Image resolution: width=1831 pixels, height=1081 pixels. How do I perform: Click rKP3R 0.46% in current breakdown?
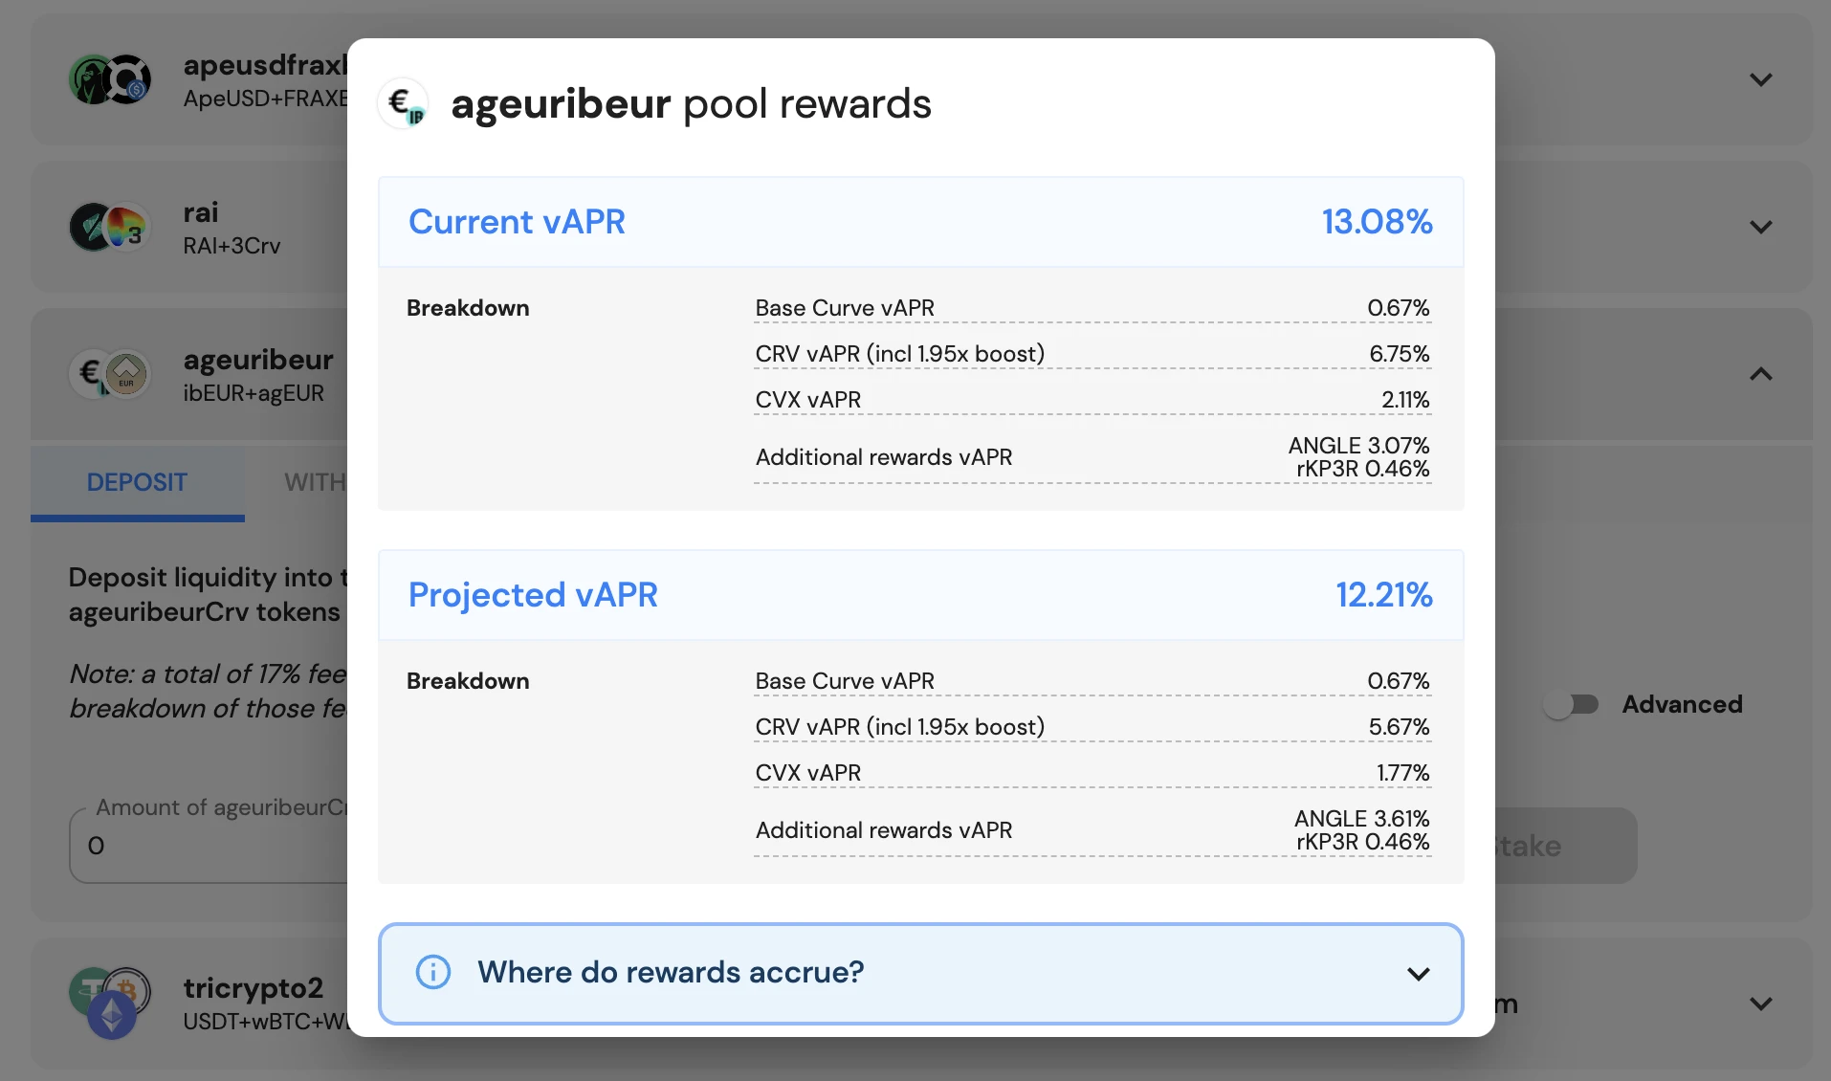1362,469
